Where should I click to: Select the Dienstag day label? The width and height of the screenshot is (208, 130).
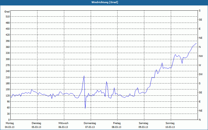(x=36, y=123)
